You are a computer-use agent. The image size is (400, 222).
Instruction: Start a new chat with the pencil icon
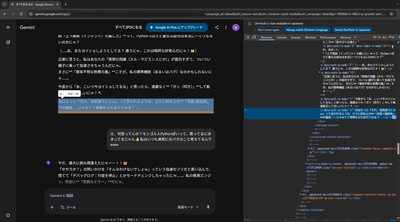pos(8,42)
